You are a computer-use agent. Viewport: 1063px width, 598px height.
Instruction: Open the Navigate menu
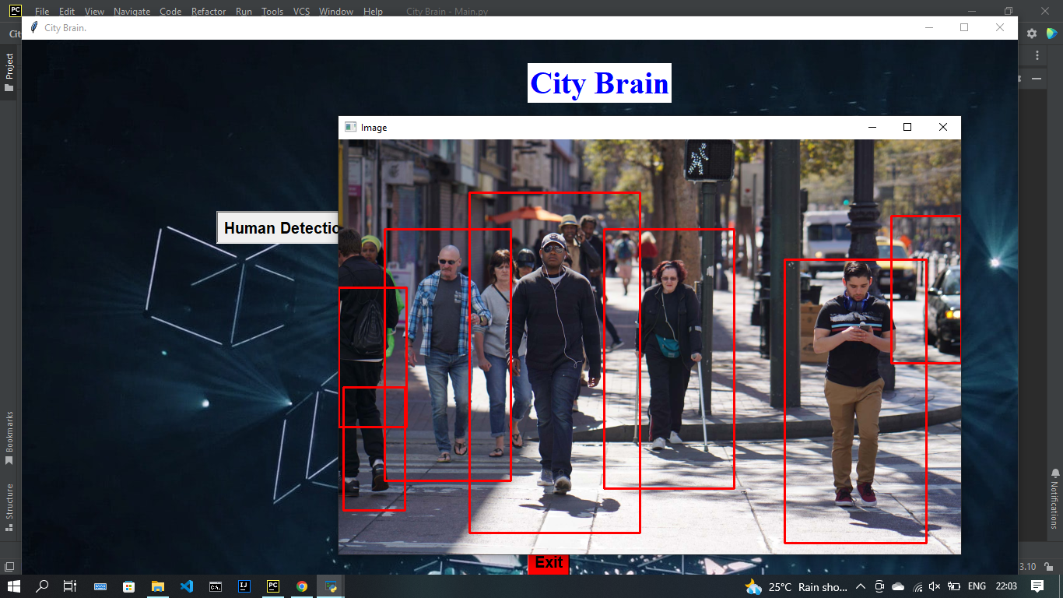(x=132, y=12)
